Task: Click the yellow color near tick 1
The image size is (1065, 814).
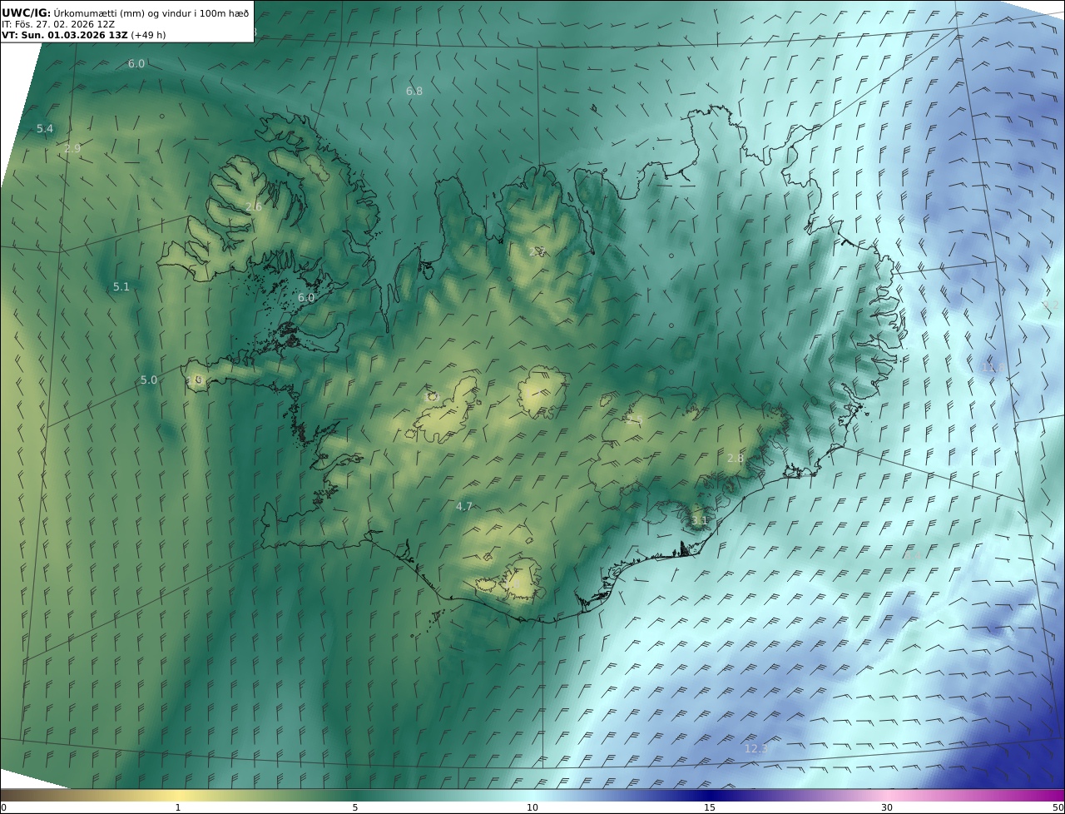Action: (178, 795)
